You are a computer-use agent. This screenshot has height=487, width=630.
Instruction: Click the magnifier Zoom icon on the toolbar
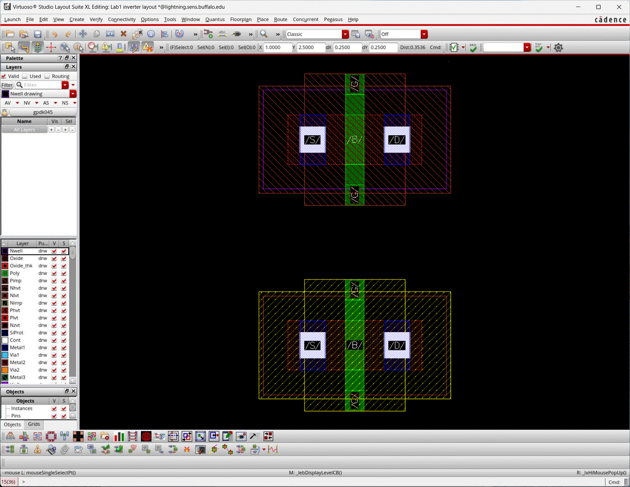tap(264, 34)
